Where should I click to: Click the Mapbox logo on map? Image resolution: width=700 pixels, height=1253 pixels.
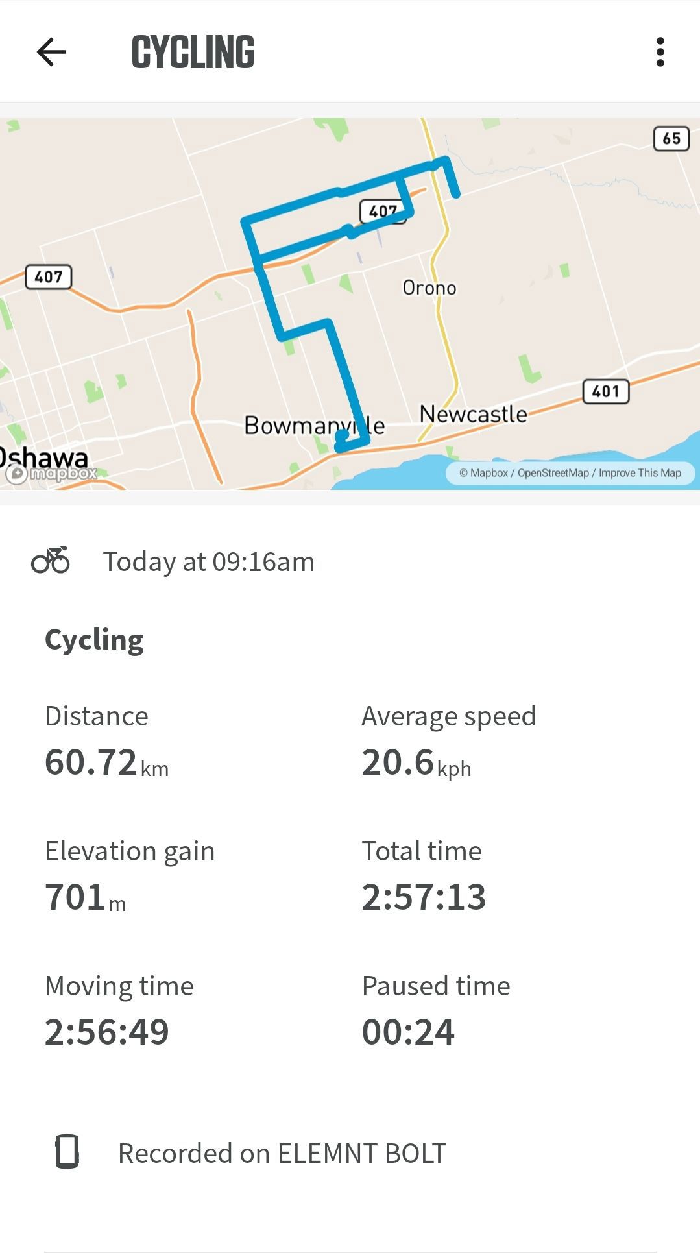click(x=51, y=474)
